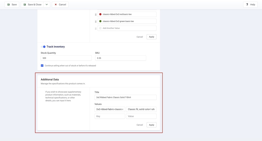Click the Cancel button in top toolbar
The image size is (262, 141).
(x=60, y=4)
